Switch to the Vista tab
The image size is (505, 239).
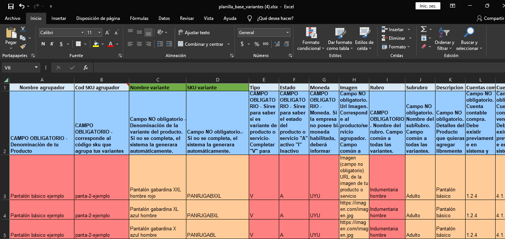click(x=209, y=18)
